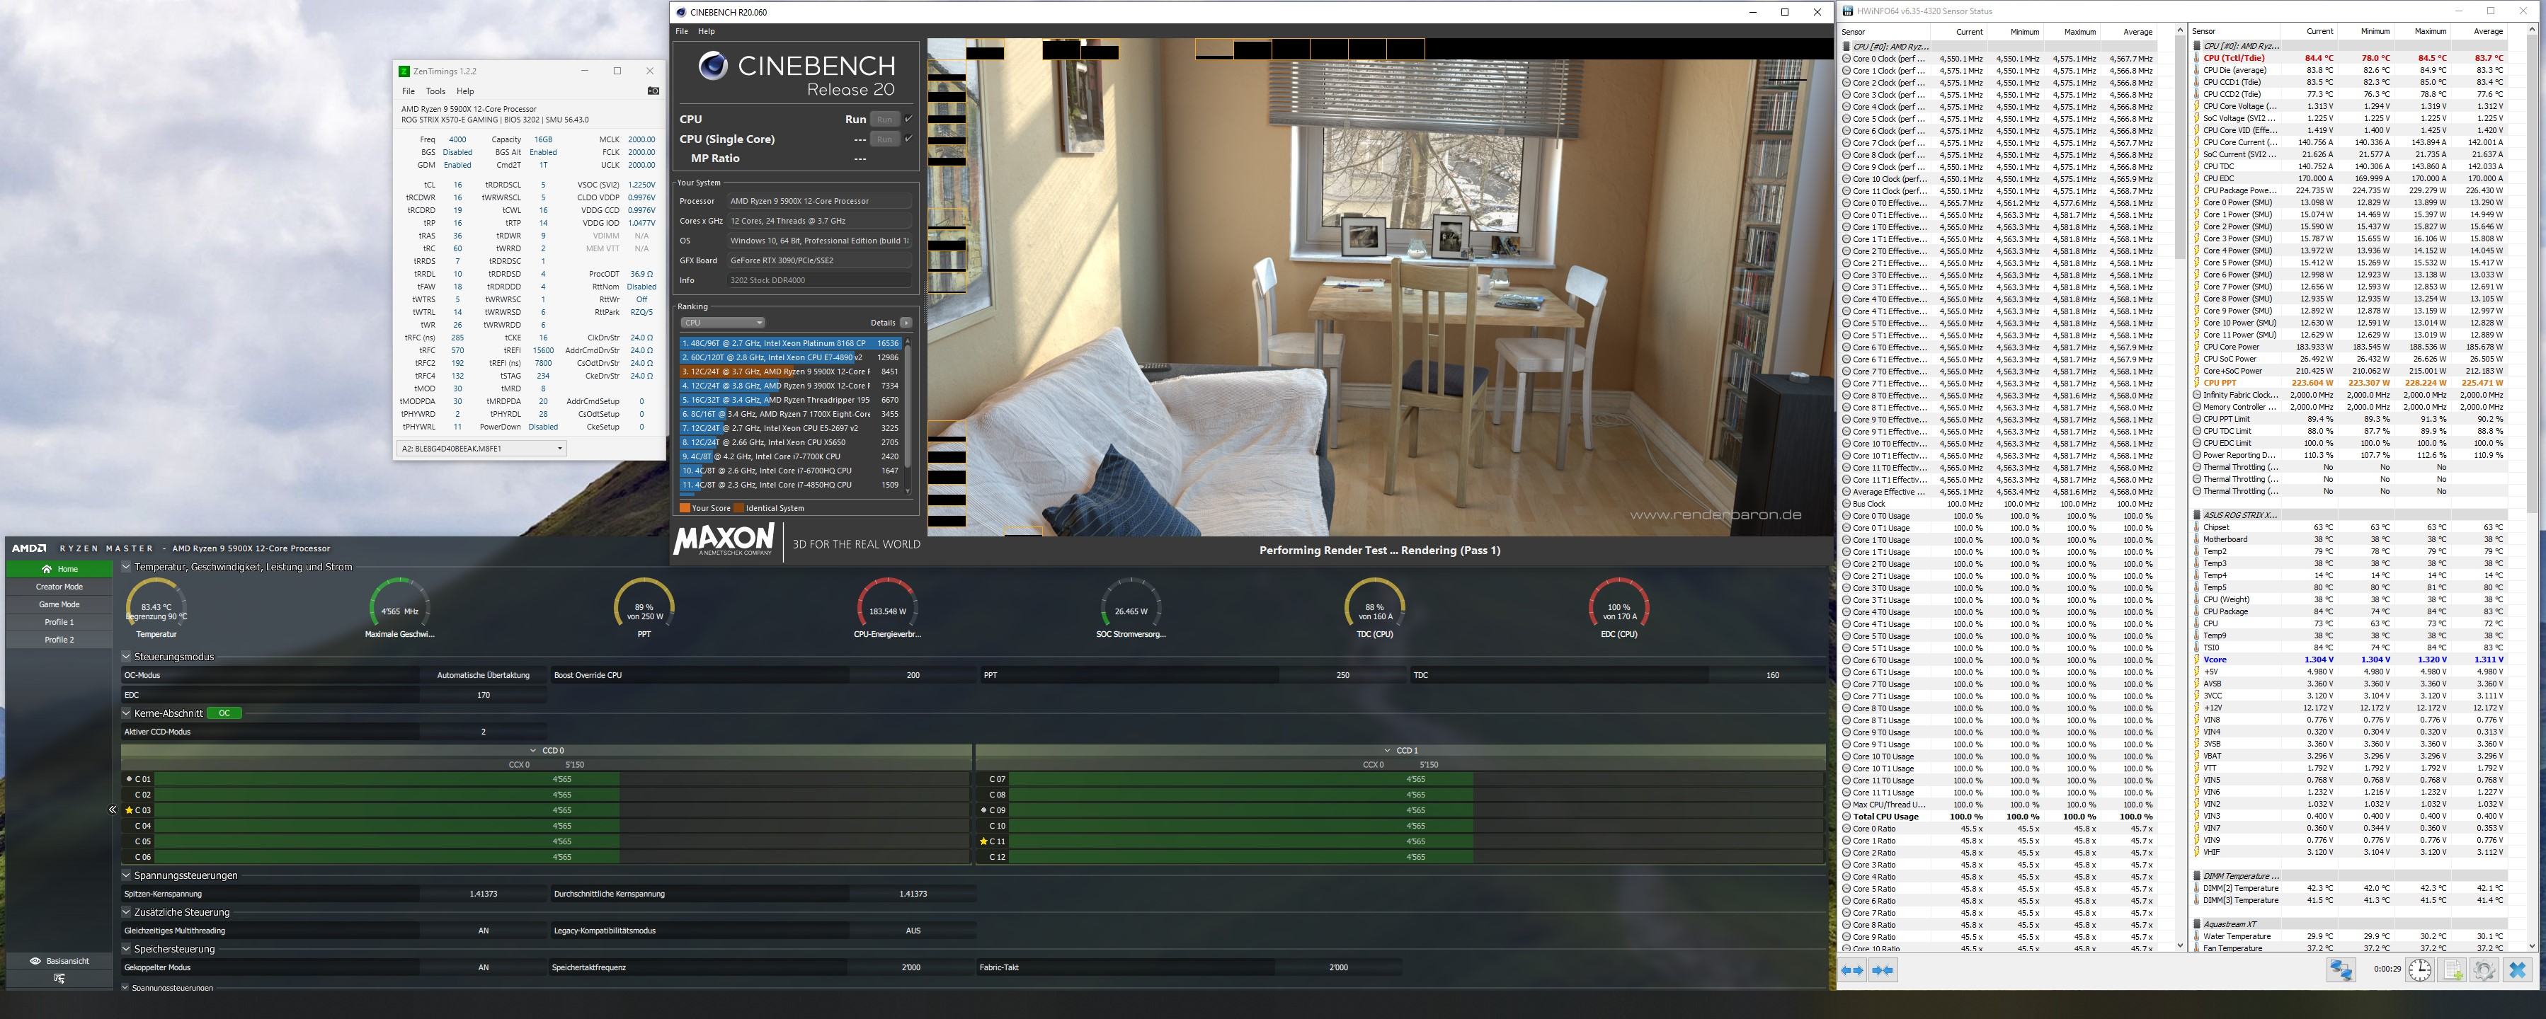2546x1019 pixels.
Task: Click HWiNFO collapse-columns arrows icon
Action: [1883, 969]
